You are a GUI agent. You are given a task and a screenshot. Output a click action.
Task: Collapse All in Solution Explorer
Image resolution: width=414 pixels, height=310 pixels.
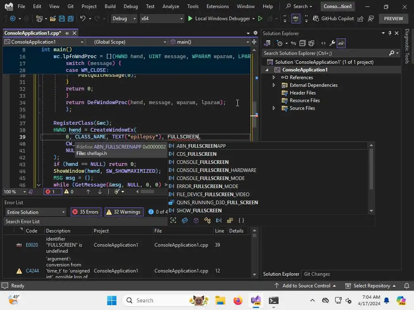point(302,43)
